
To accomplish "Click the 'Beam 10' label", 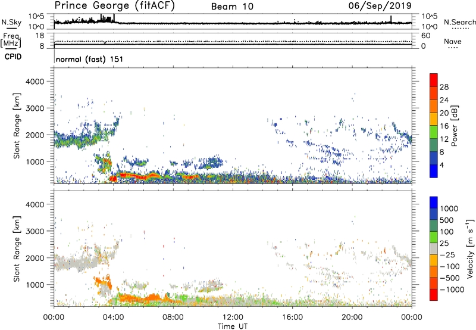I will tap(232, 7).
